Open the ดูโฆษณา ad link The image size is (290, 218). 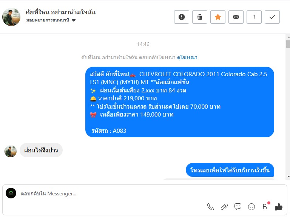[187, 57]
